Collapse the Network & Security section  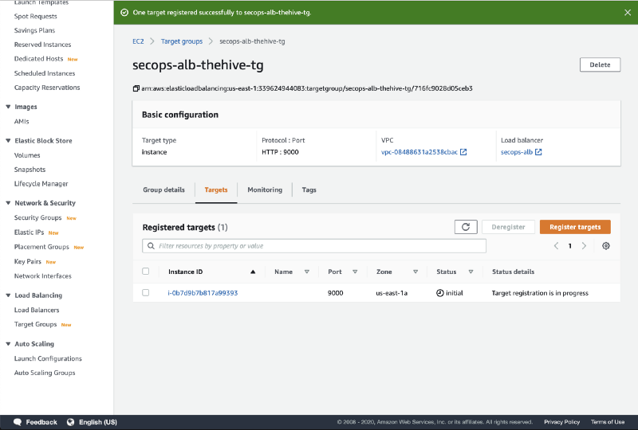pos(8,203)
